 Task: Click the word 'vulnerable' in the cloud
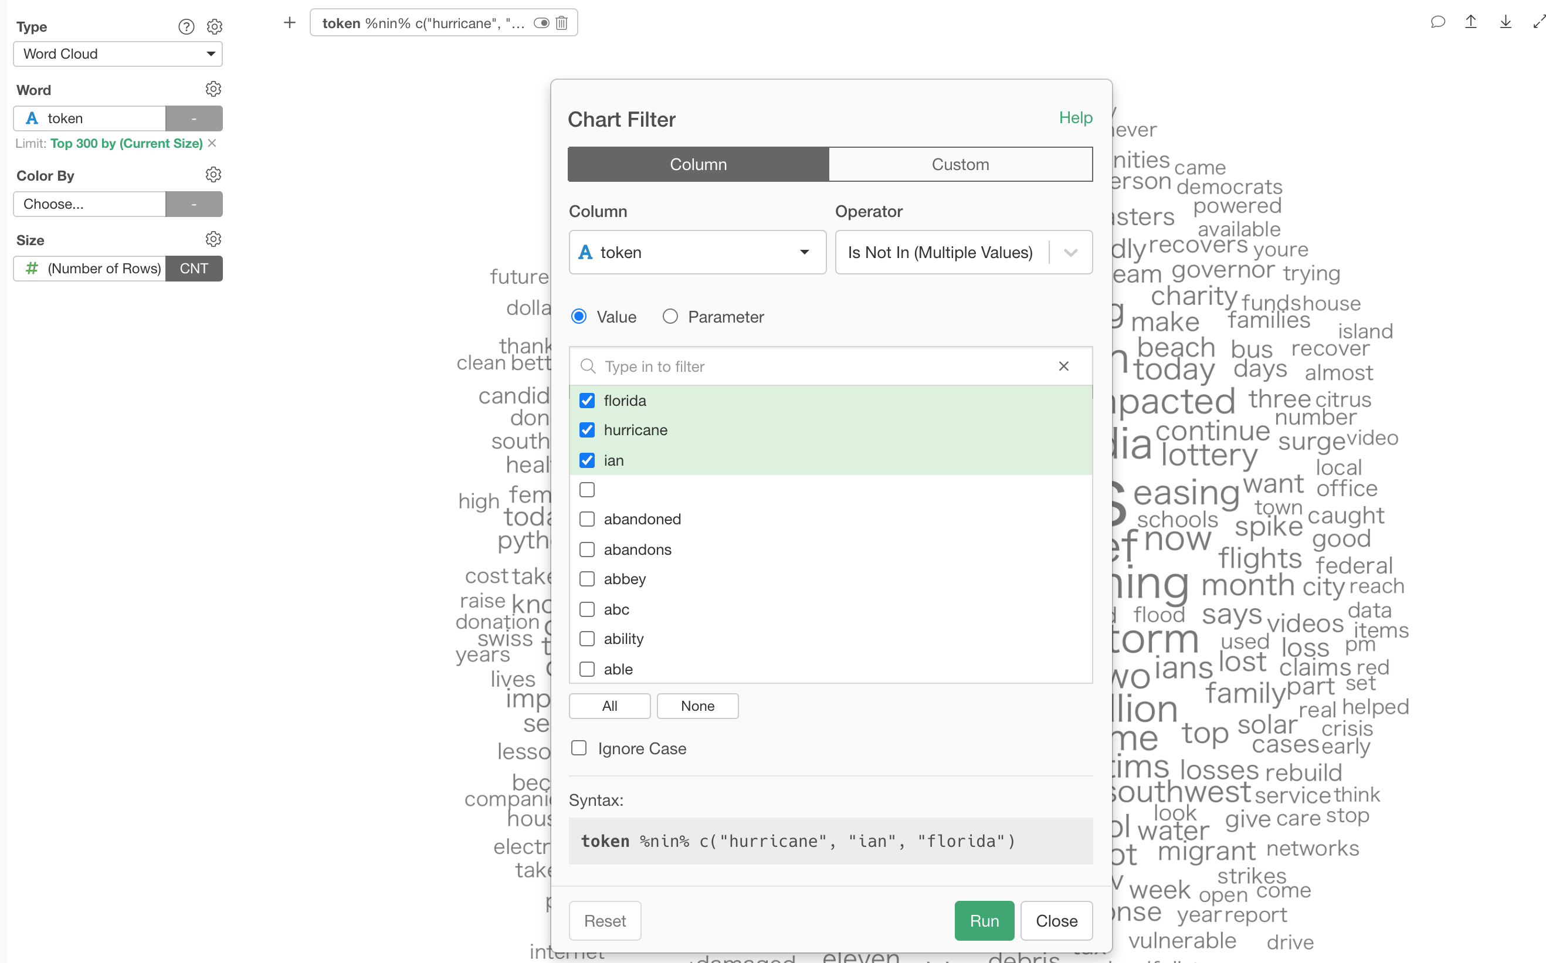[x=1182, y=941]
